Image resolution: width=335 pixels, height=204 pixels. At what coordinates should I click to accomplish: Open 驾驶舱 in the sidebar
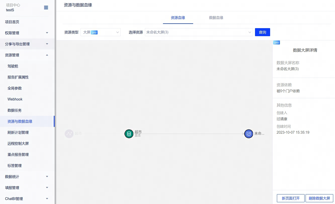(13, 66)
